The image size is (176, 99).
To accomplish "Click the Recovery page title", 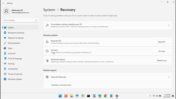I will pos(68,10).
